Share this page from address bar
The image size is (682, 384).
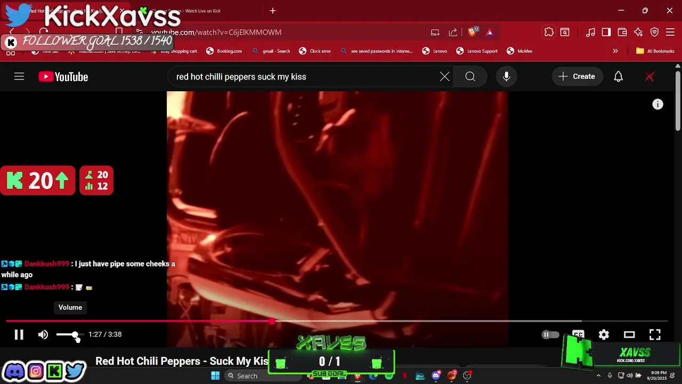pos(453,33)
